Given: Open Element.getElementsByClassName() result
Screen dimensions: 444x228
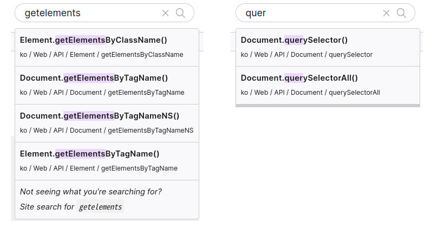Looking at the screenshot, I should [x=107, y=48].
